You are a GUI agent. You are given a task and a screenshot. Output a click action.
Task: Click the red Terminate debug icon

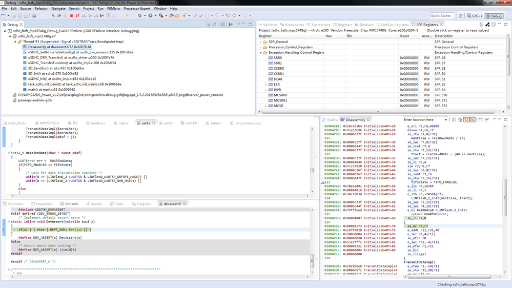click(x=72, y=15)
